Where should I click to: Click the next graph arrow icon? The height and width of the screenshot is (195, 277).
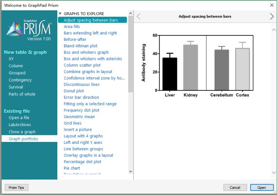click(x=272, y=17)
